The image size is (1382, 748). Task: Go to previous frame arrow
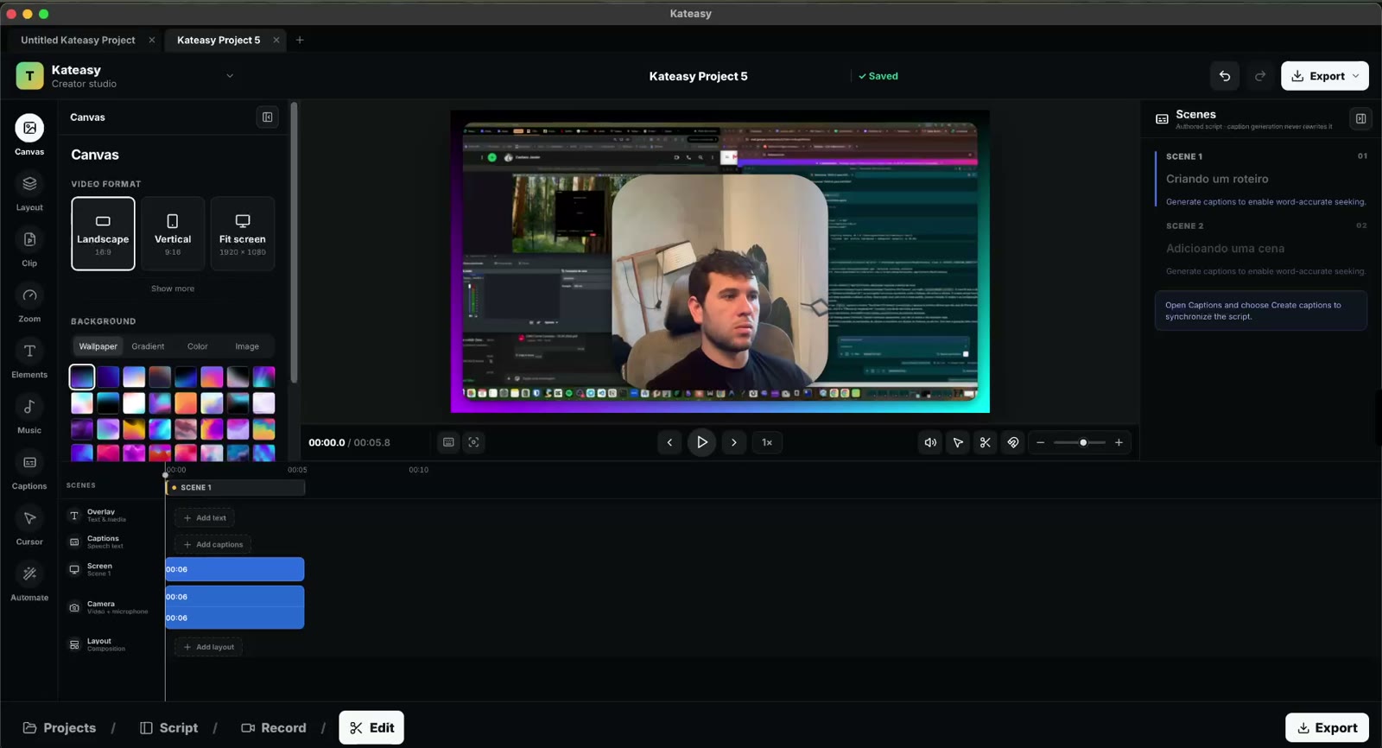pyautogui.click(x=669, y=442)
